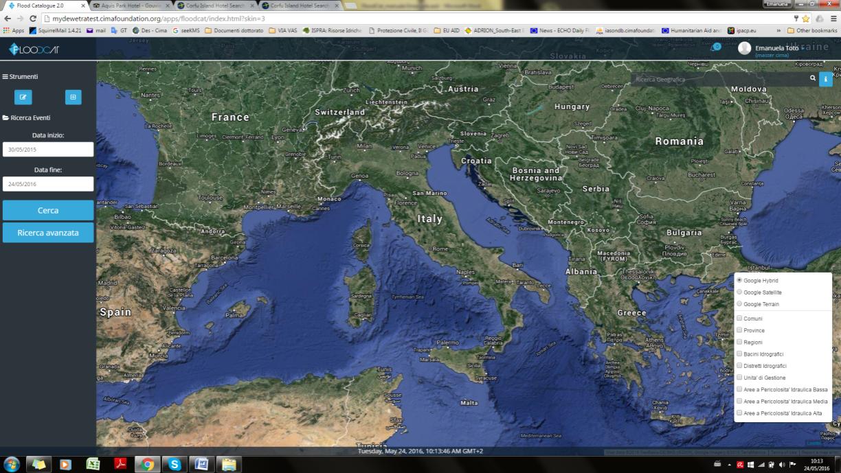841x473 pixels.
Task: Open the media player taskbar icon
Action: coord(65,464)
